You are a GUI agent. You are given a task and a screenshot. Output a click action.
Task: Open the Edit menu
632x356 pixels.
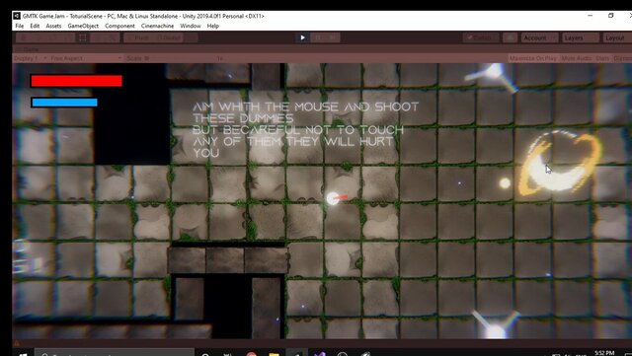click(35, 26)
